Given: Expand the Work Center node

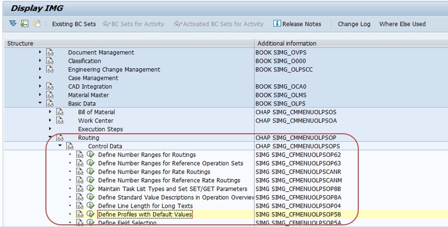Looking at the screenshot, I should 50,120.
